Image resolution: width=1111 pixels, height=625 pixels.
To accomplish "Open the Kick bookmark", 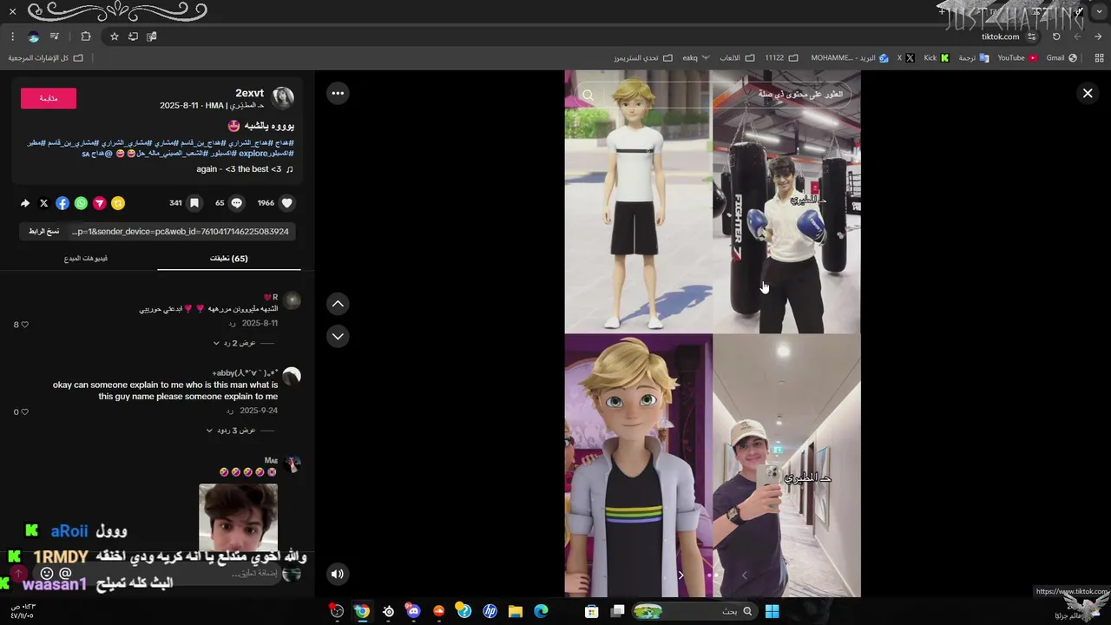I will click(x=937, y=58).
